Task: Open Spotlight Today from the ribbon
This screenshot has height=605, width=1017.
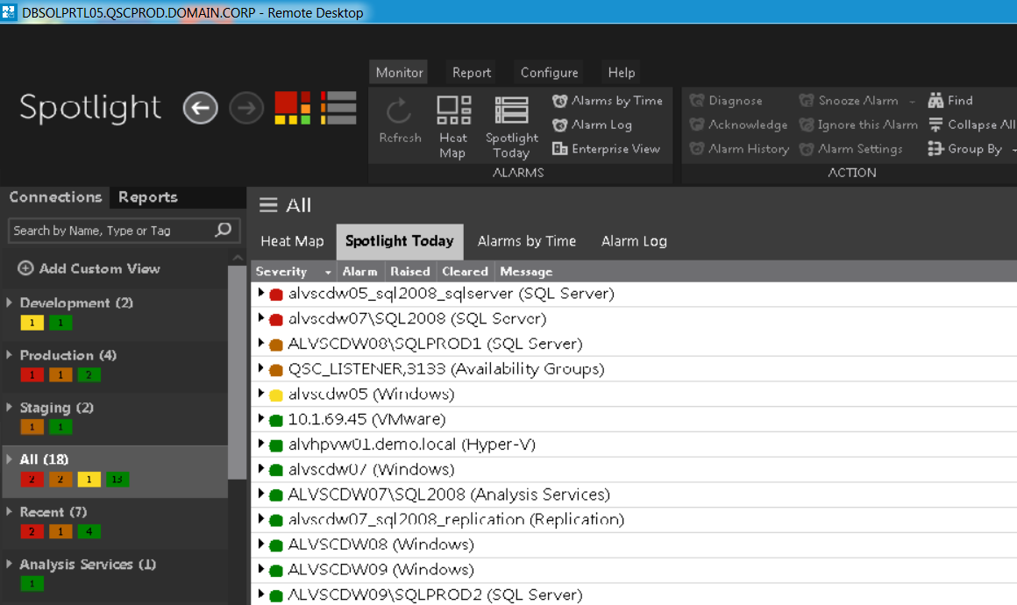Action: (512, 127)
